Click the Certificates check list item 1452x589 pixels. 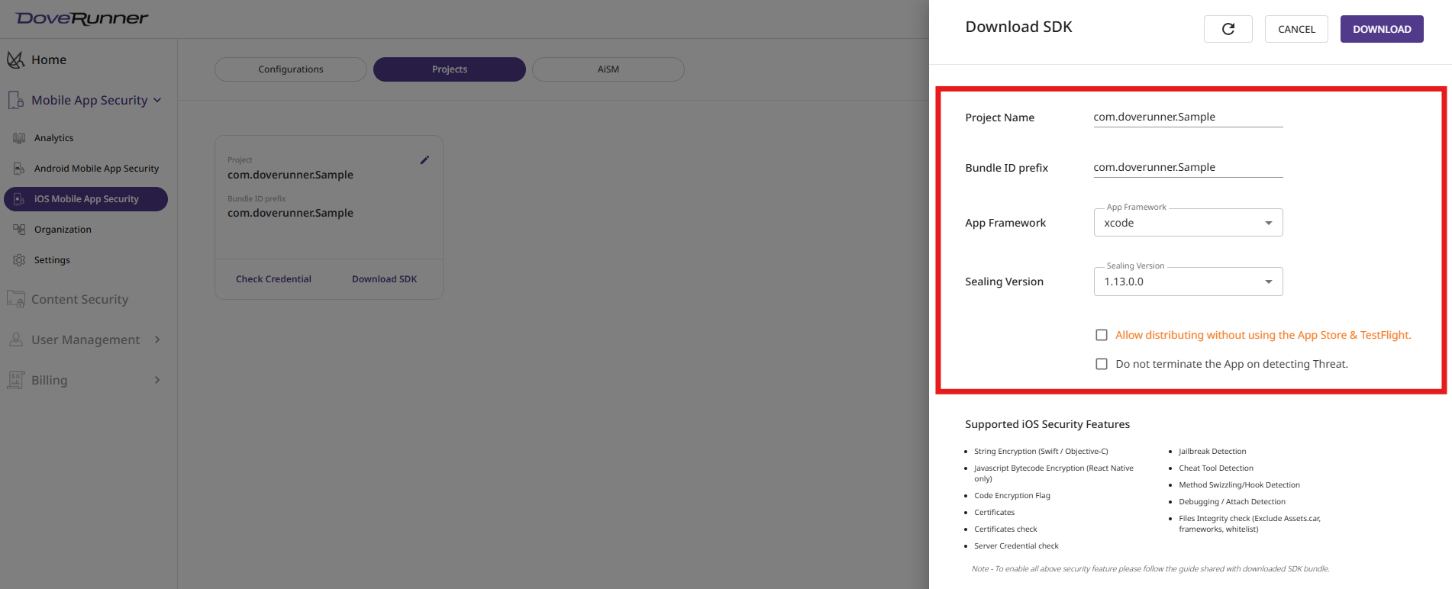pyautogui.click(x=1005, y=529)
